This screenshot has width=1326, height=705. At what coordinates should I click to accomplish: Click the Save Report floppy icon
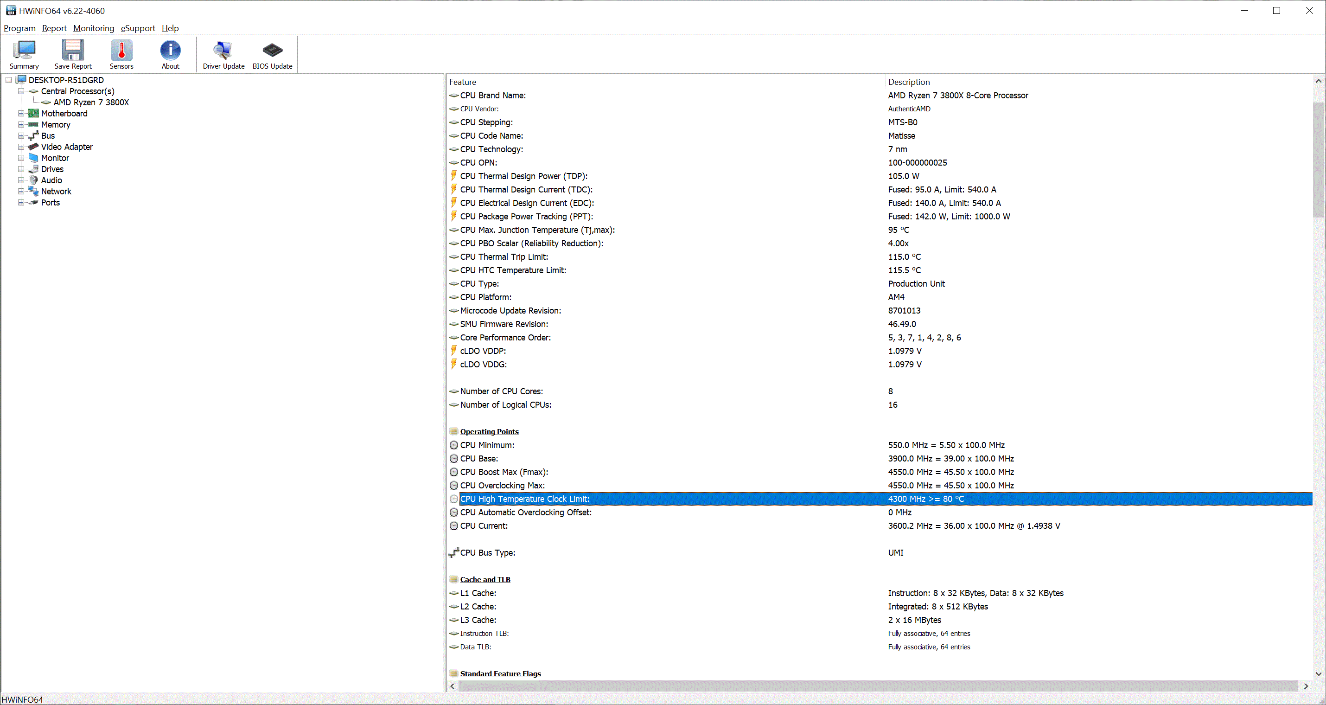point(73,51)
